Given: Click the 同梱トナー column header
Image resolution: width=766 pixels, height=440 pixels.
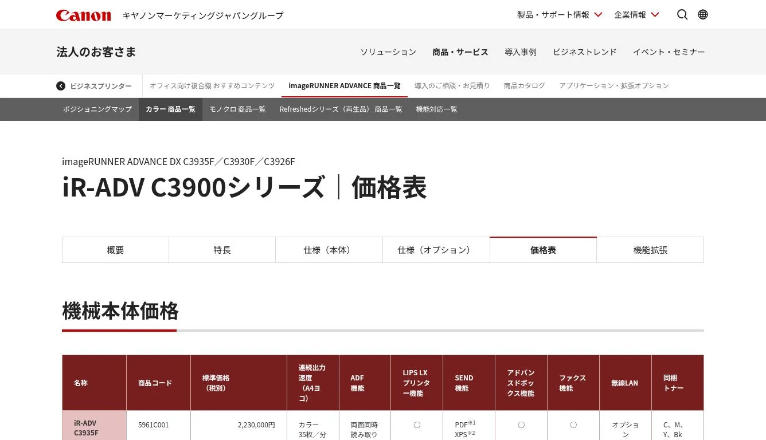Looking at the screenshot, I should pos(678,383).
